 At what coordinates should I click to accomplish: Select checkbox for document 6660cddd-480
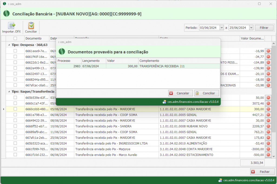point(15,109)
